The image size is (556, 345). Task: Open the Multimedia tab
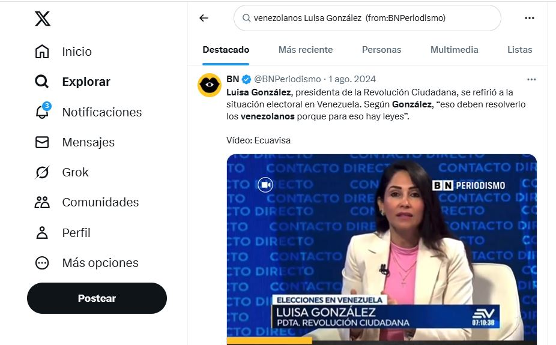click(455, 50)
